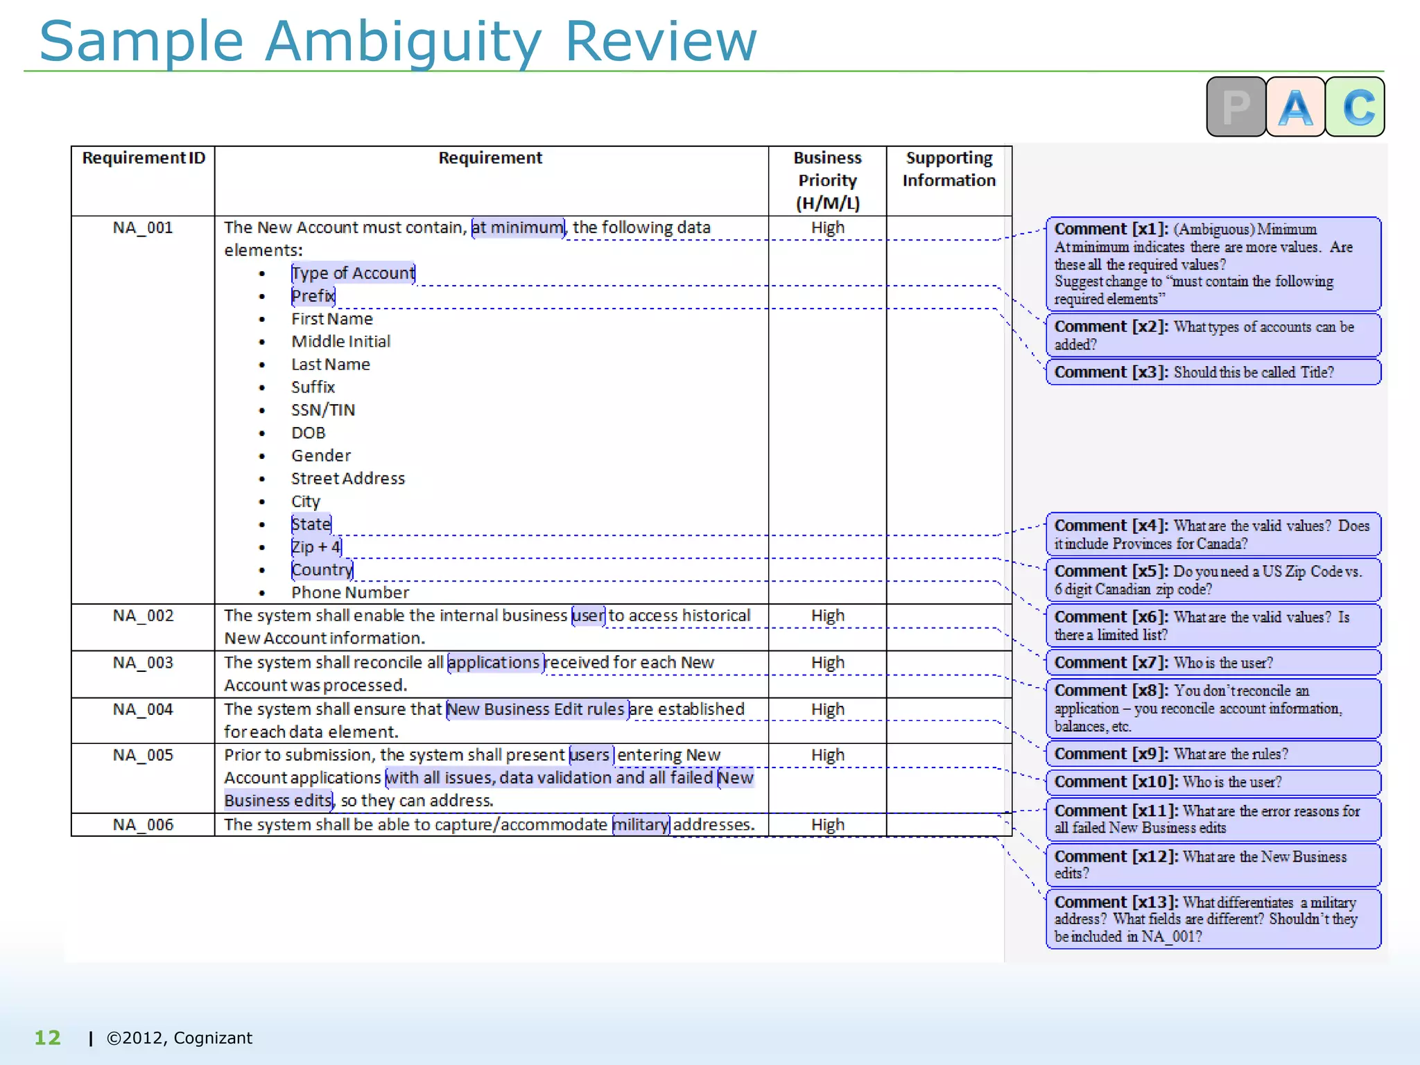Click the 'Requirement ID' column header
The height and width of the screenshot is (1065, 1420).
[144, 158]
